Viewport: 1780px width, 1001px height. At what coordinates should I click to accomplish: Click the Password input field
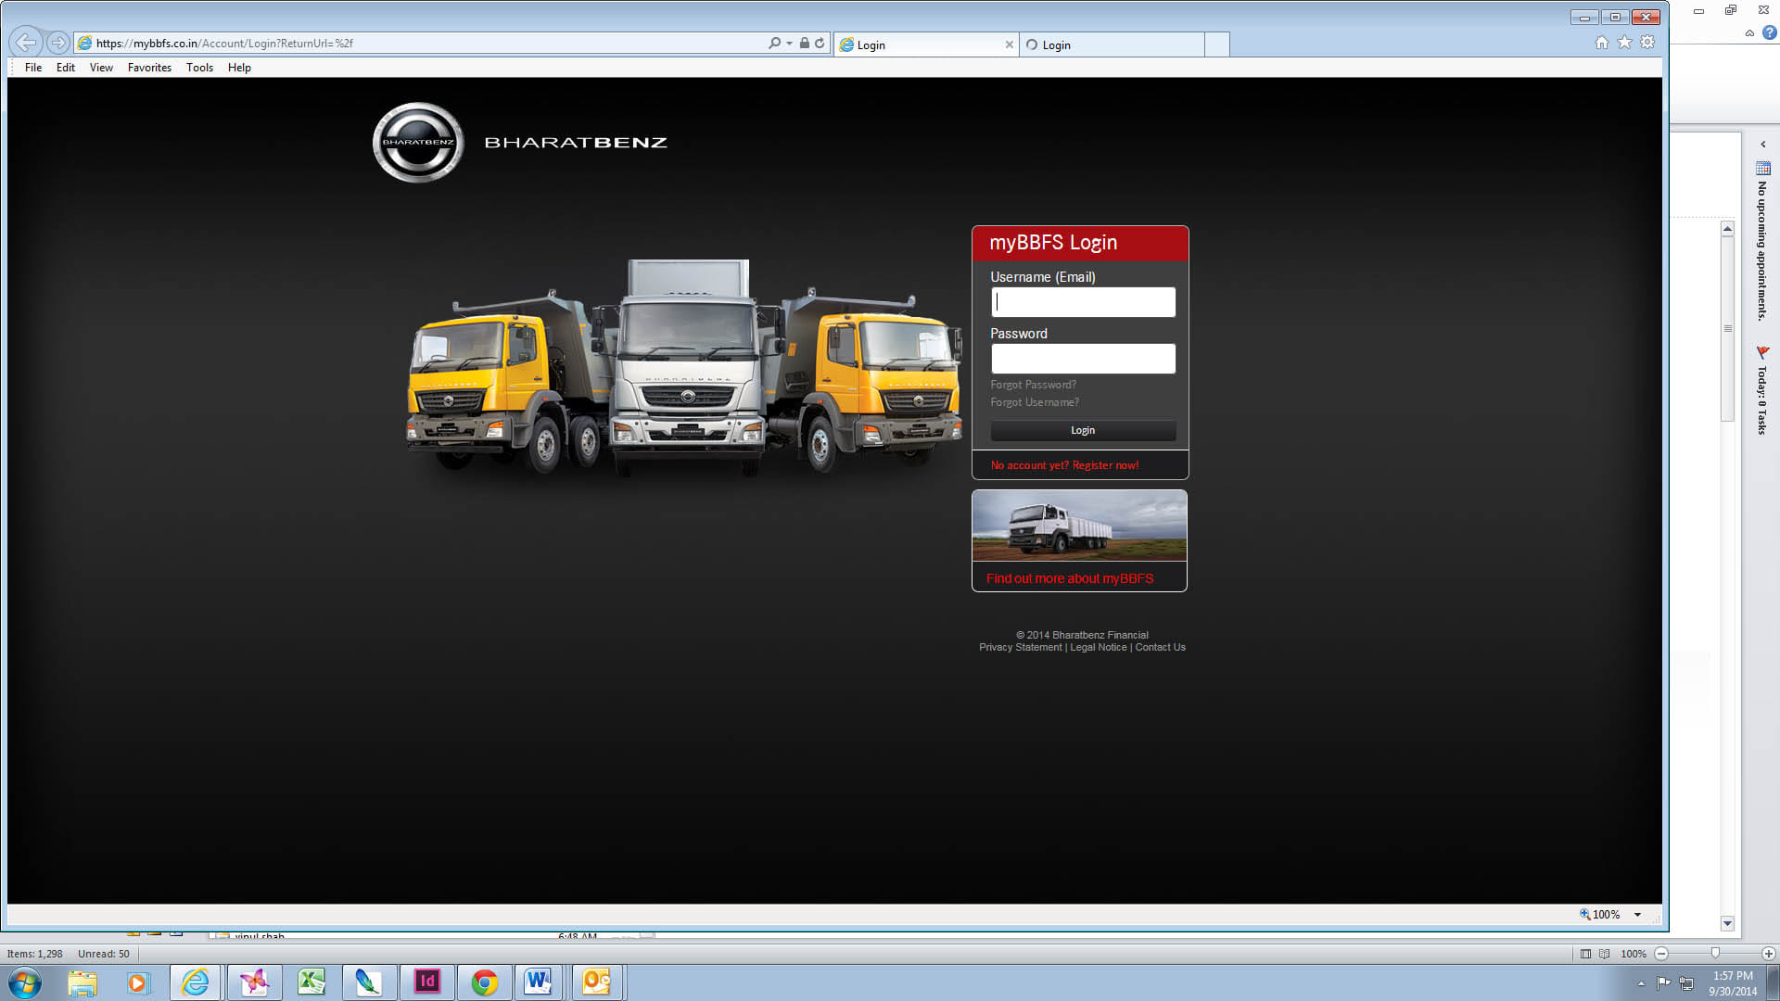(x=1083, y=359)
